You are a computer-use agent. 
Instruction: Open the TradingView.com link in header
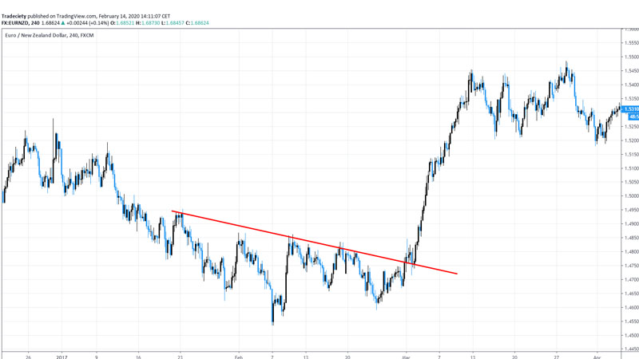tap(76, 16)
